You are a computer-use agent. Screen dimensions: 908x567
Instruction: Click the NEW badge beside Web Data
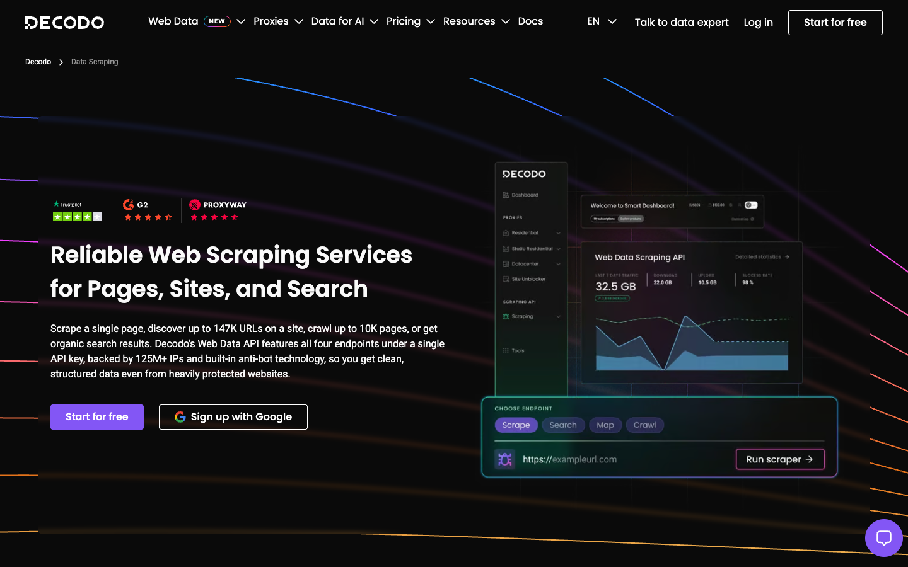coord(217,21)
